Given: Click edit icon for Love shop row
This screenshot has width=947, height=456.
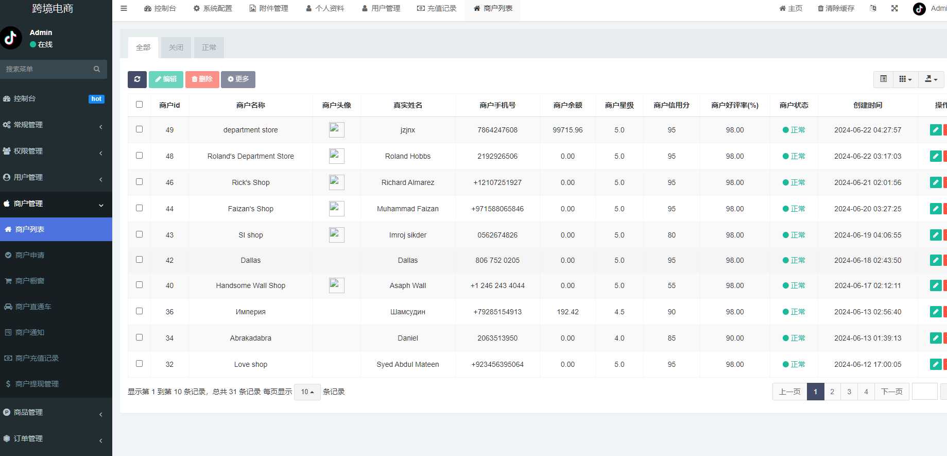Looking at the screenshot, I should coord(936,364).
